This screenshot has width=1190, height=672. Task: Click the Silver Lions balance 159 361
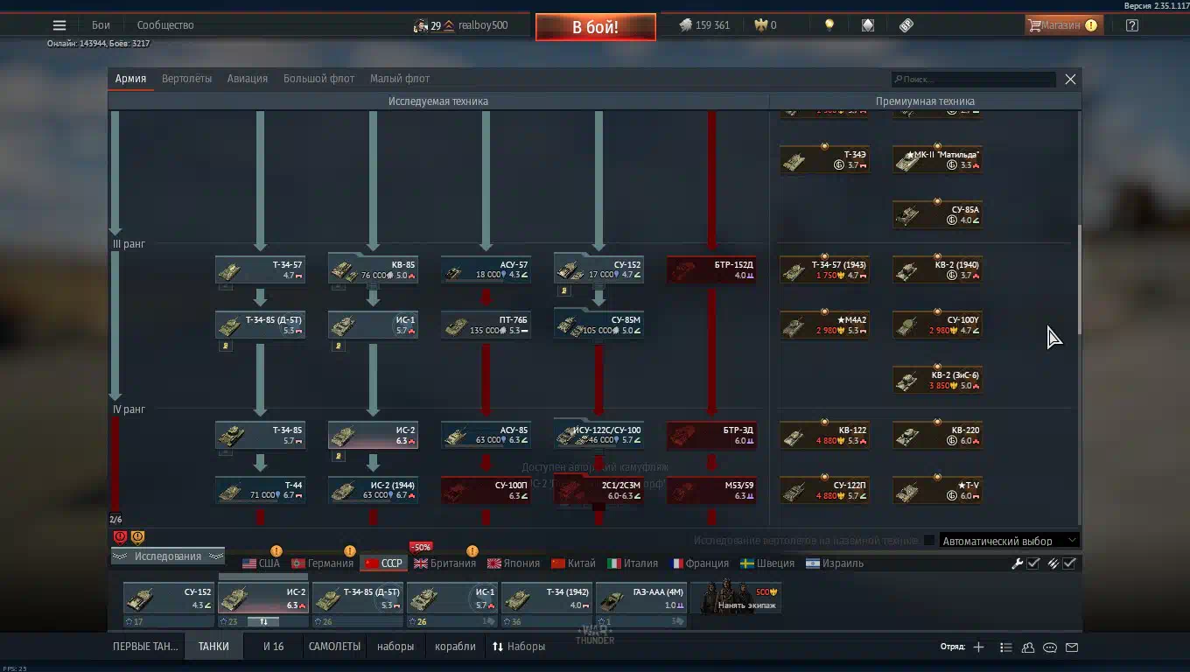click(x=704, y=25)
